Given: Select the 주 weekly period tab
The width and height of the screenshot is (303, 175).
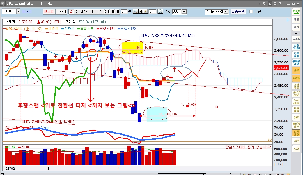Looking at the screenshot, I should (x=77, y=11).
